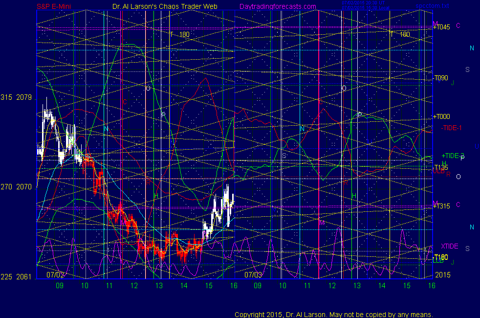Screen dimensions: 480x318
Task: Click the '270 2070' price axis label
Action: point(16,186)
